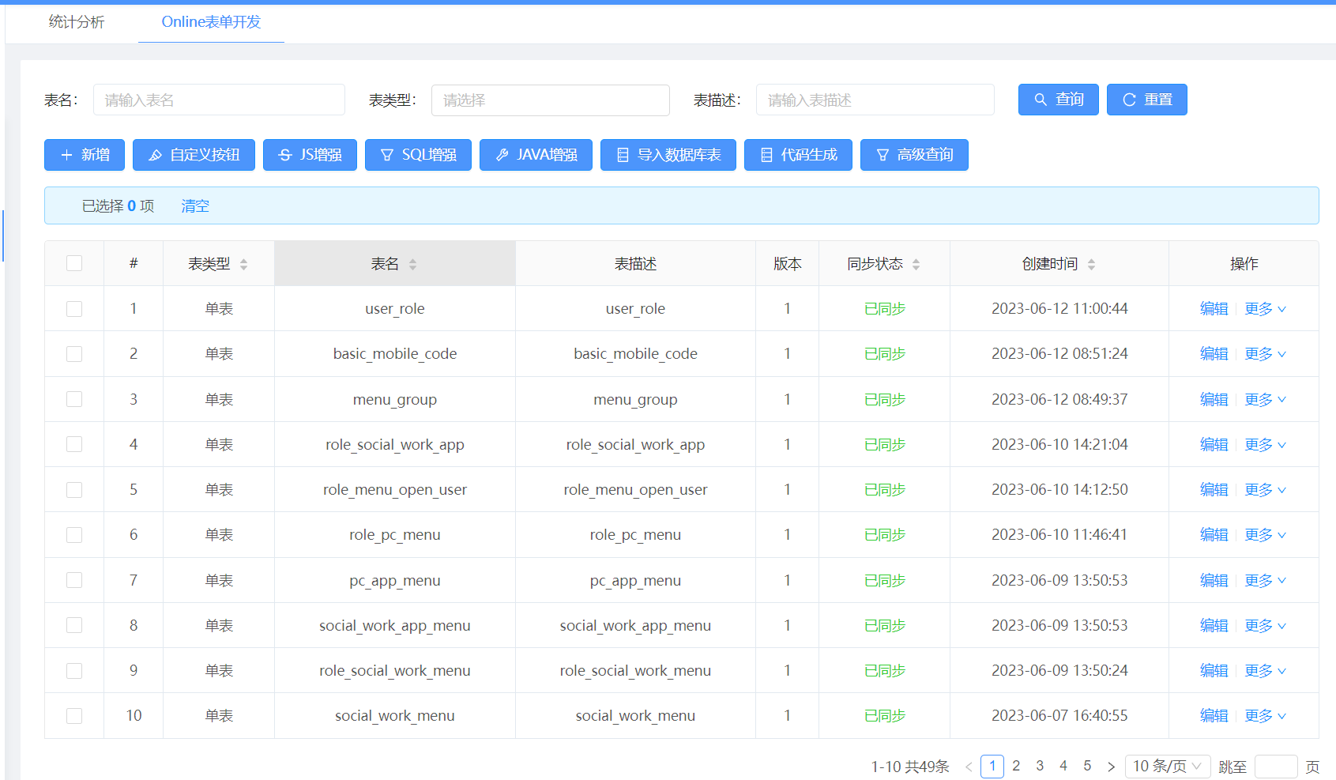Image resolution: width=1336 pixels, height=780 pixels.
Task: Click 编辑 for pc_app_menu
Action: 1214,580
